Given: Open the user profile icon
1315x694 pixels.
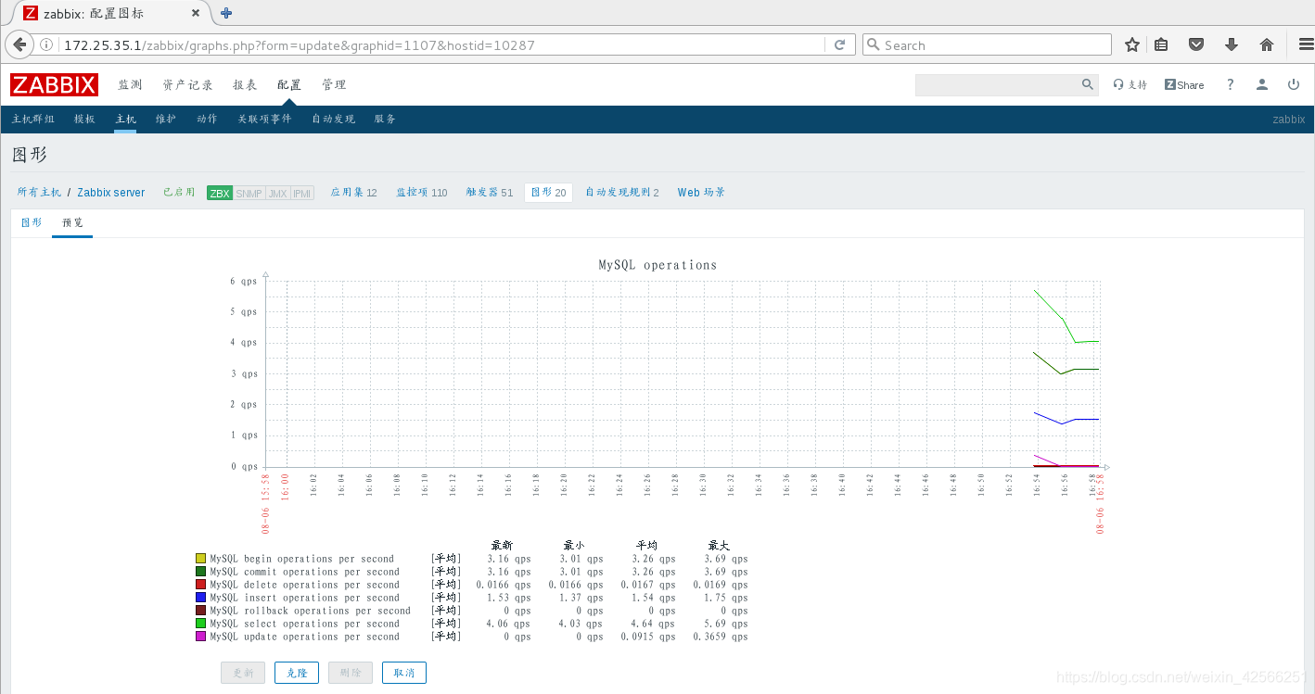Looking at the screenshot, I should (1262, 84).
